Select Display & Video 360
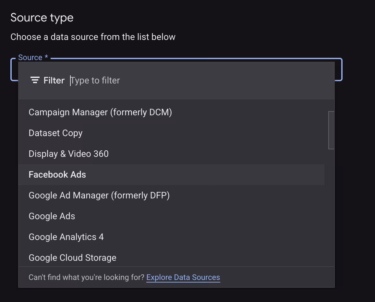Image resolution: width=375 pixels, height=302 pixels. click(172, 154)
